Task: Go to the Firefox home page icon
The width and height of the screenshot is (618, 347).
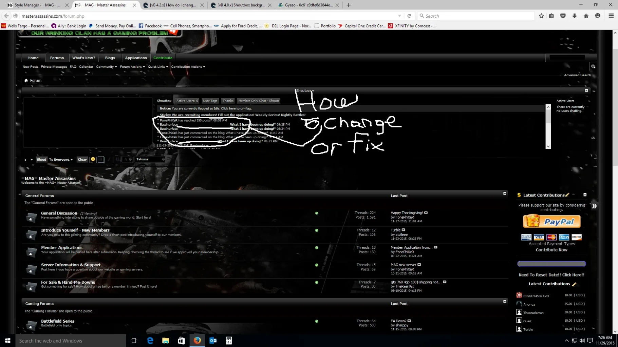Action: (x=586, y=16)
